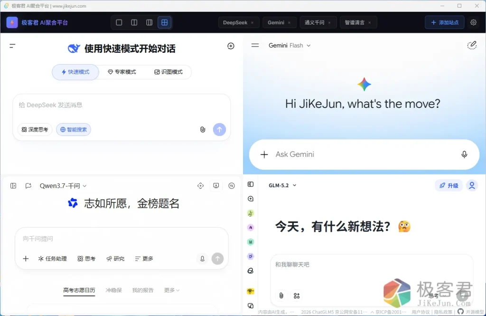Open 用户协议 link in GLM footer
This screenshot has height=316, width=486.
[421, 312]
